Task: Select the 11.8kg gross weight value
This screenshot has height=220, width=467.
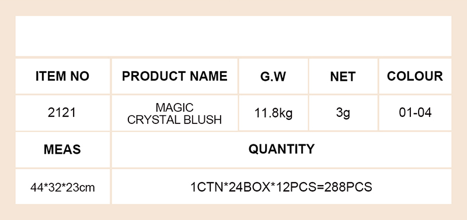Action: [x=273, y=113]
